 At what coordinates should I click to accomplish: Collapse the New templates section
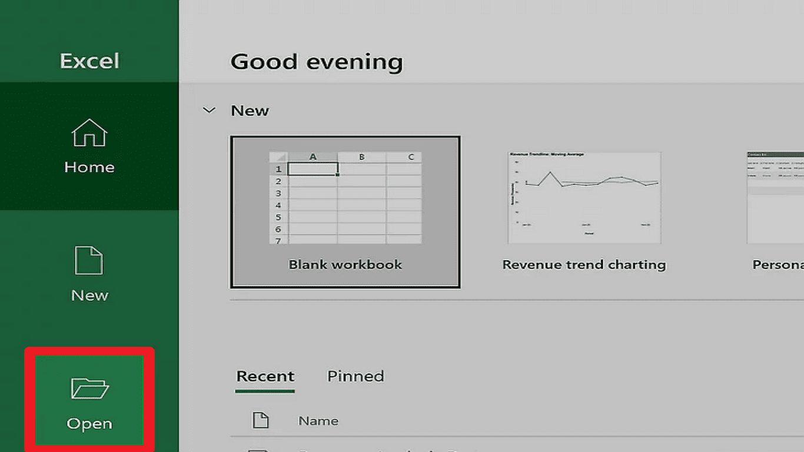(209, 110)
